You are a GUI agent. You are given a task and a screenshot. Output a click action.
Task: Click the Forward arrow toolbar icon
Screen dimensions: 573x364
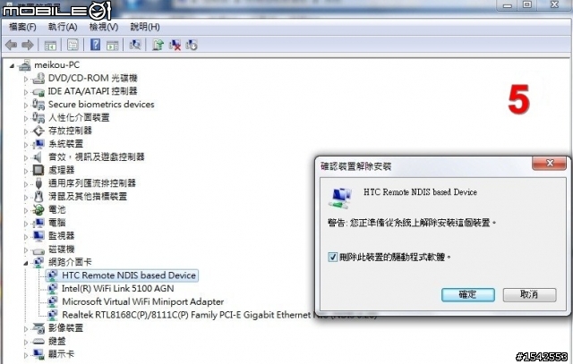click(28, 45)
